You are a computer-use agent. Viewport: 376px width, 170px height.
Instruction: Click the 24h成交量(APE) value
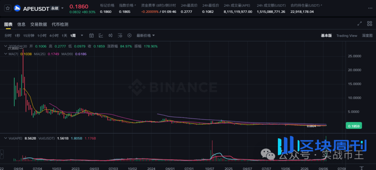click(x=238, y=11)
